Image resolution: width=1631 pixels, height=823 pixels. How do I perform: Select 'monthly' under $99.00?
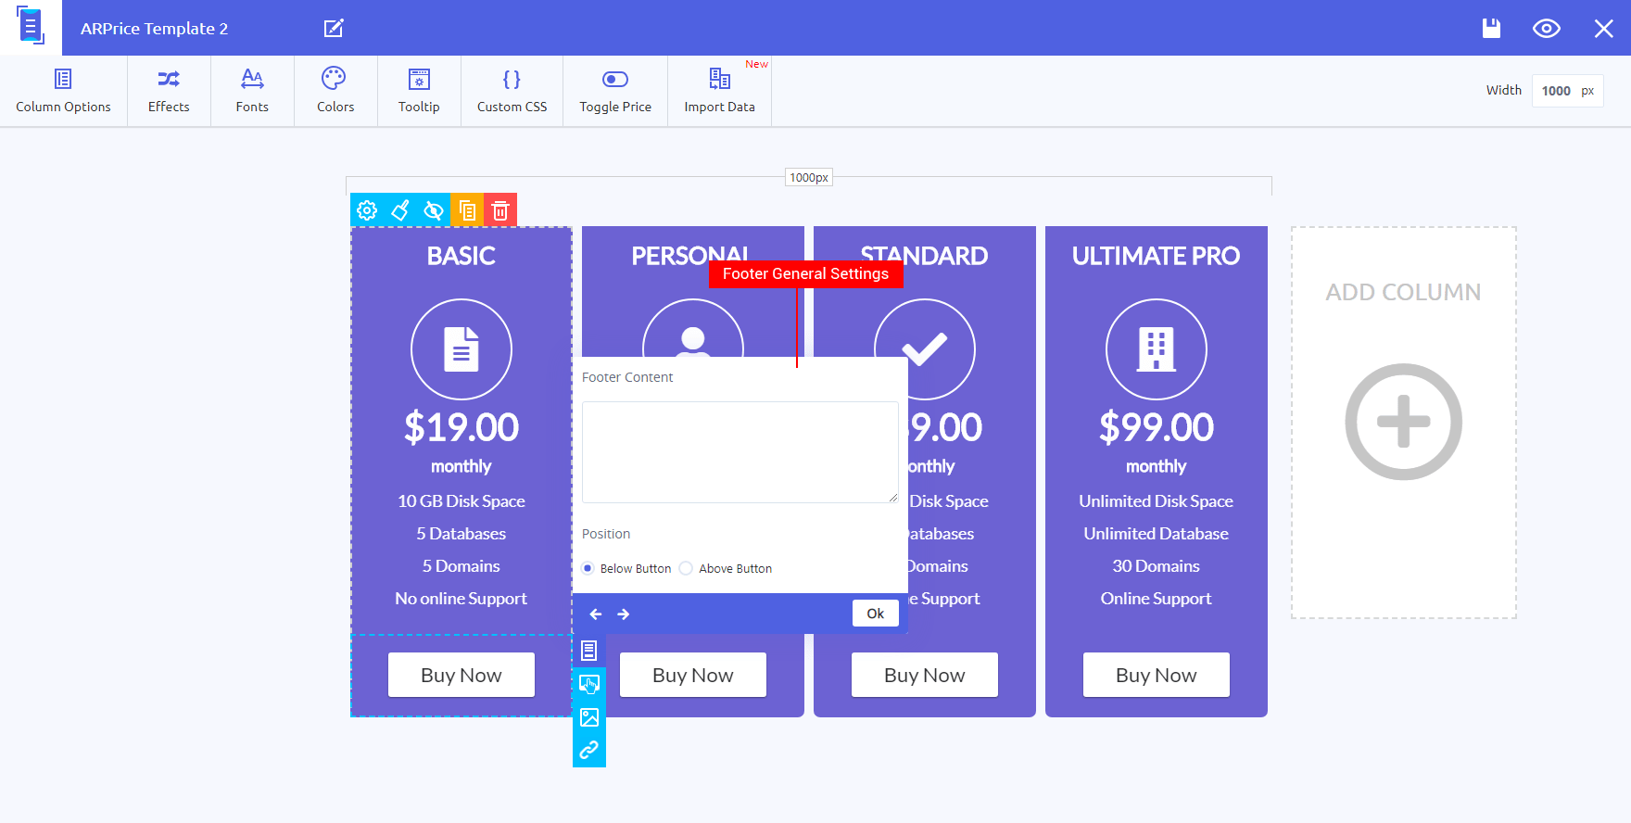point(1157,466)
